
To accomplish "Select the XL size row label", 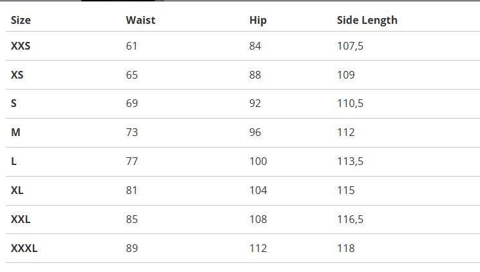I will [17, 190].
